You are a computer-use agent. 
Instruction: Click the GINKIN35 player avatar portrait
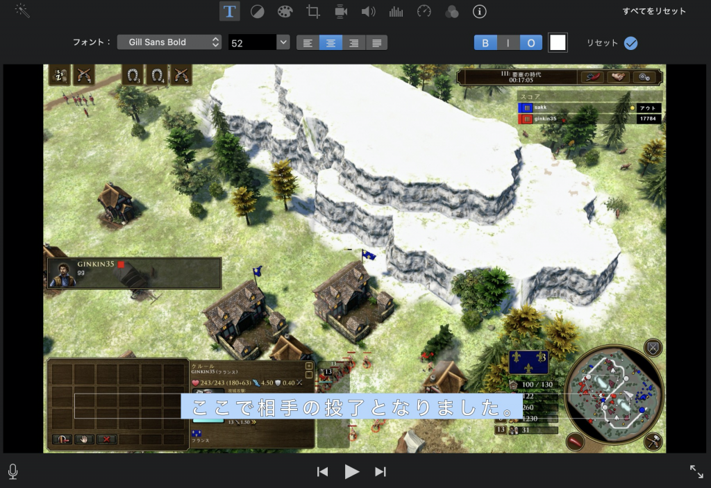[x=62, y=274]
